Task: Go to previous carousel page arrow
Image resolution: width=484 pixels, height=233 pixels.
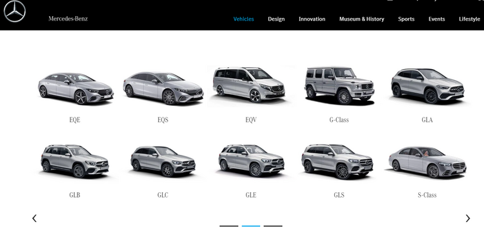Action: [x=34, y=218]
